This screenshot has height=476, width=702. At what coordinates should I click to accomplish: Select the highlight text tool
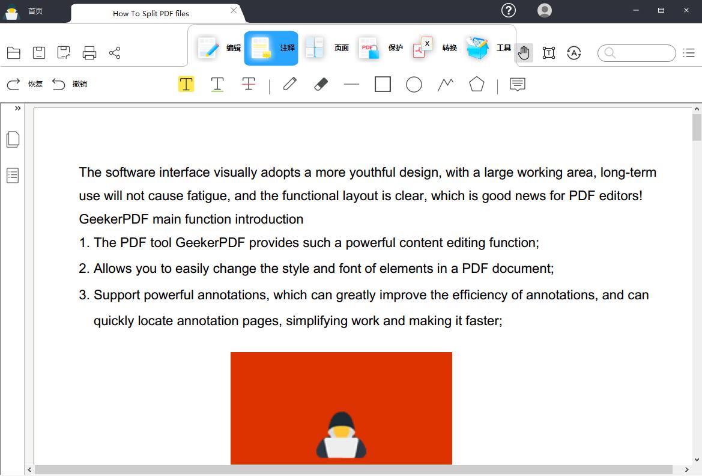(x=186, y=84)
